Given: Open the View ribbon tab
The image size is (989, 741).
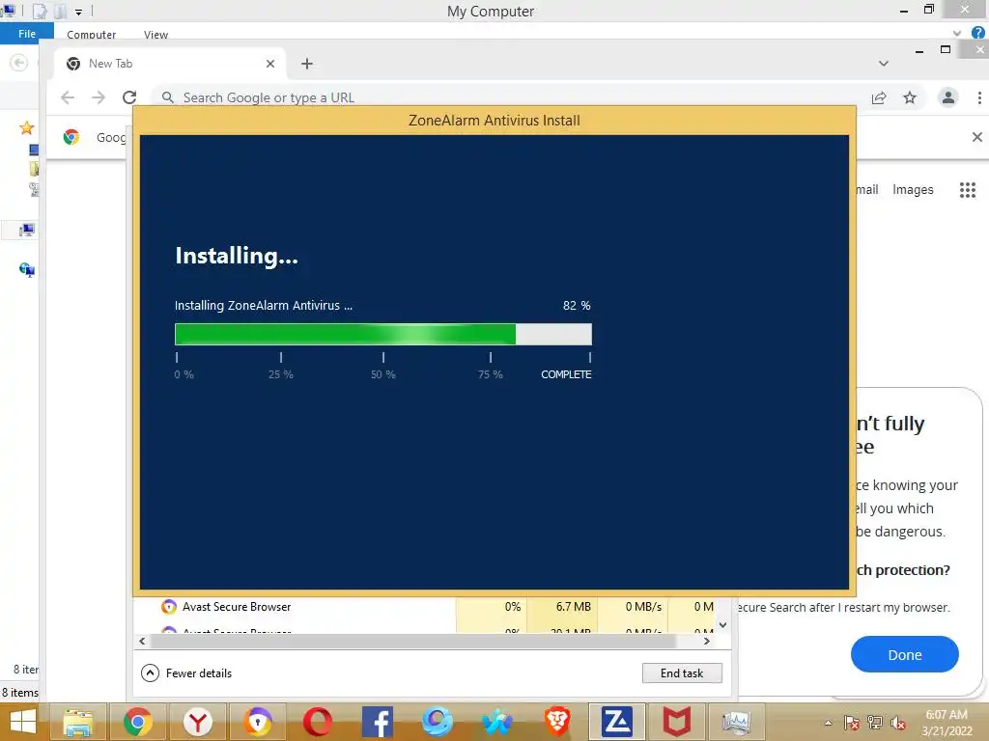Looking at the screenshot, I should click(x=155, y=35).
